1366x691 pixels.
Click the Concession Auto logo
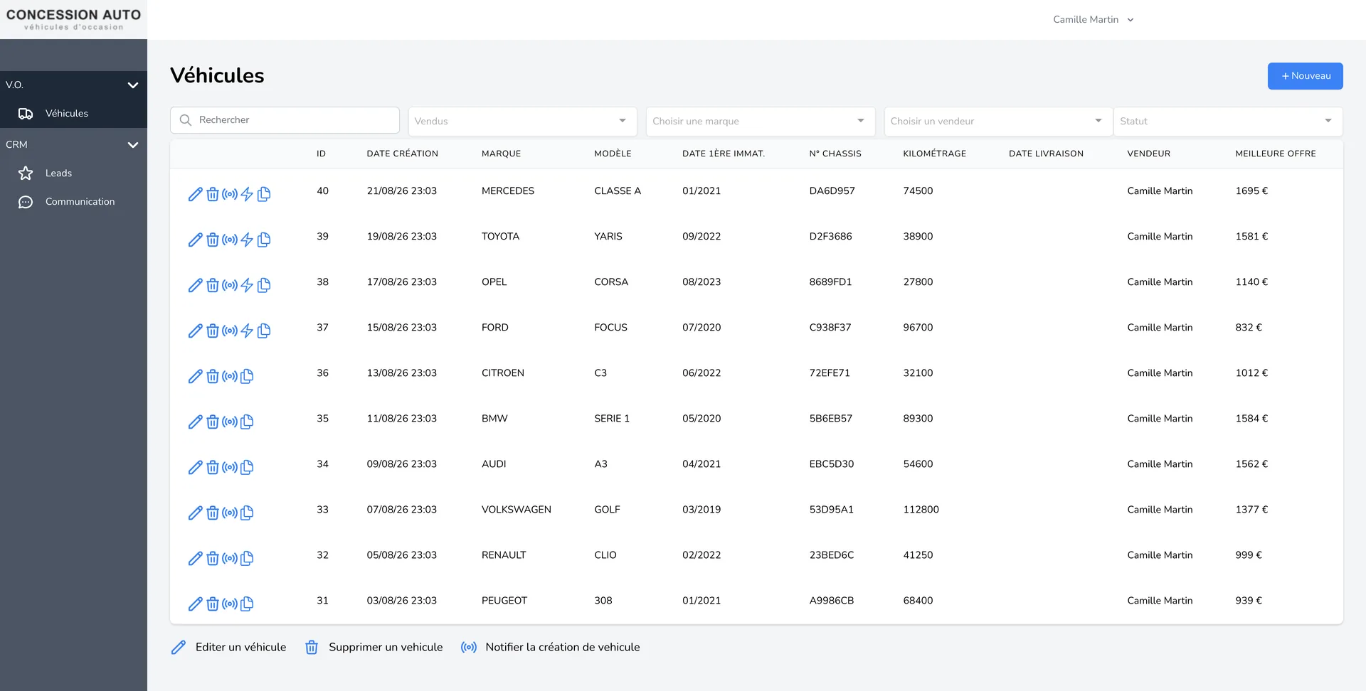73,19
